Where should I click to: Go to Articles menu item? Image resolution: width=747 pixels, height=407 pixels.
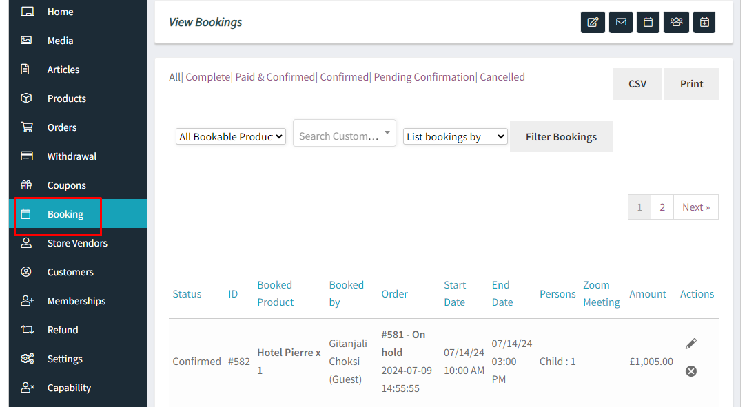(x=63, y=70)
